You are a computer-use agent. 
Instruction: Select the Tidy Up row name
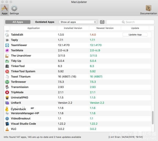point(16,61)
